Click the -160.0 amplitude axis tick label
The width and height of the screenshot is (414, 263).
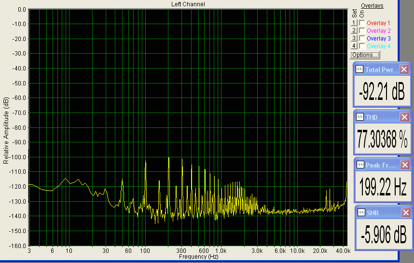(x=18, y=246)
